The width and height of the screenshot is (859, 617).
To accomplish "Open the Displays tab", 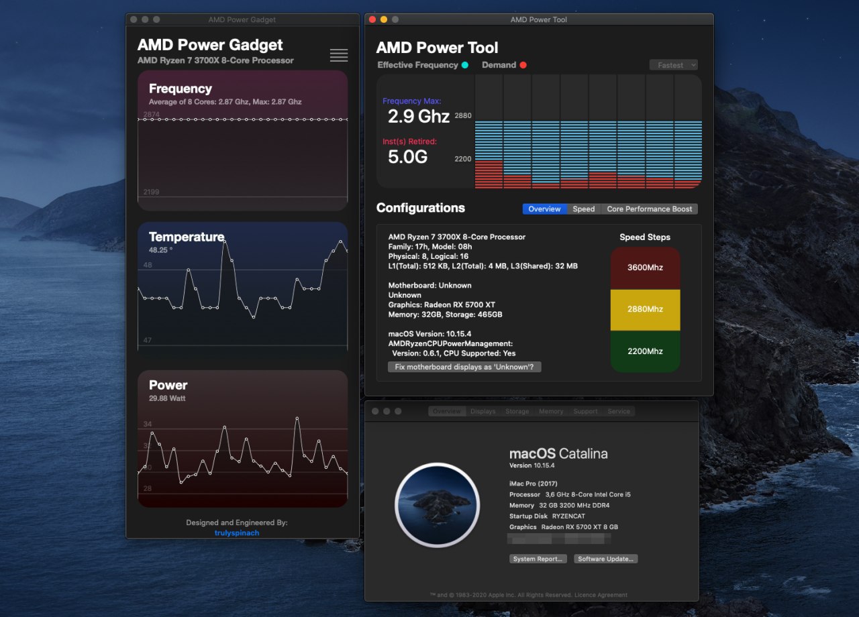I will click(483, 411).
